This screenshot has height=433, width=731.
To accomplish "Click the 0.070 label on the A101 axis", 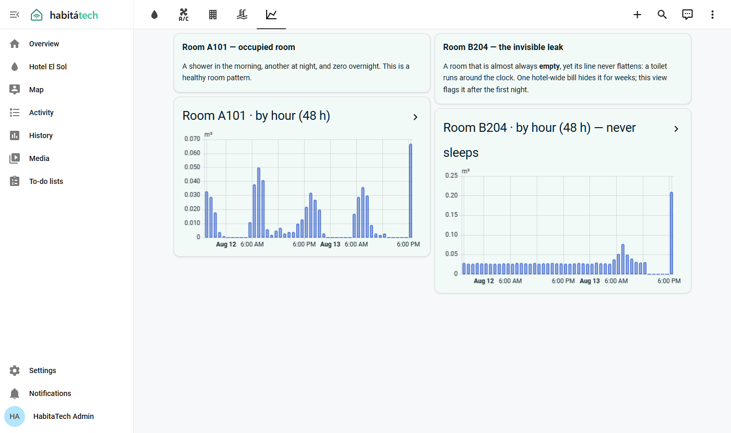I will click(192, 139).
